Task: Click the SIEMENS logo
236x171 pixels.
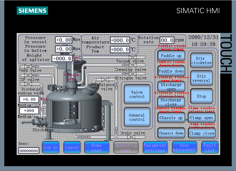Action: point(32,11)
